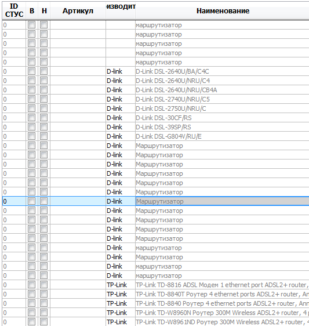Click Артикул cell in the highlighted row
The width and height of the screenshot is (309, 326).
tap(78, 201)
